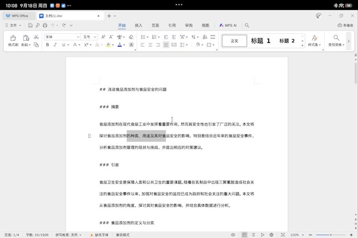Toggle Italic formatting
This screenshot has width=358, height=238.
pos(55,45)
